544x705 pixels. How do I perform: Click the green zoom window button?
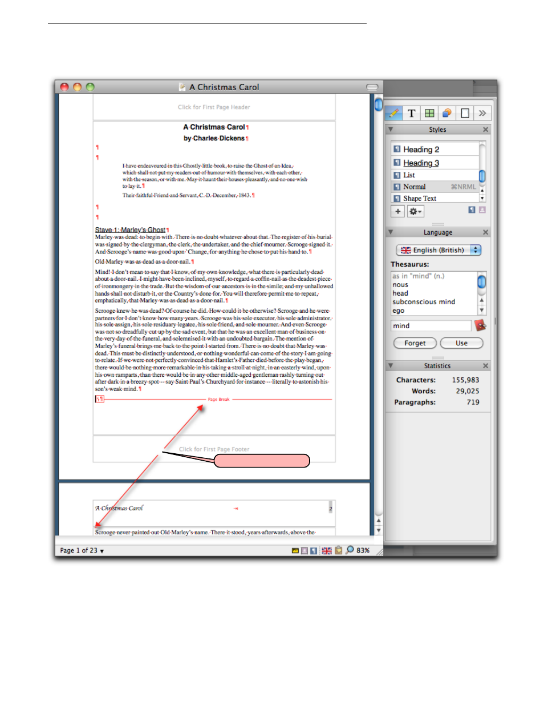(90, 87)
